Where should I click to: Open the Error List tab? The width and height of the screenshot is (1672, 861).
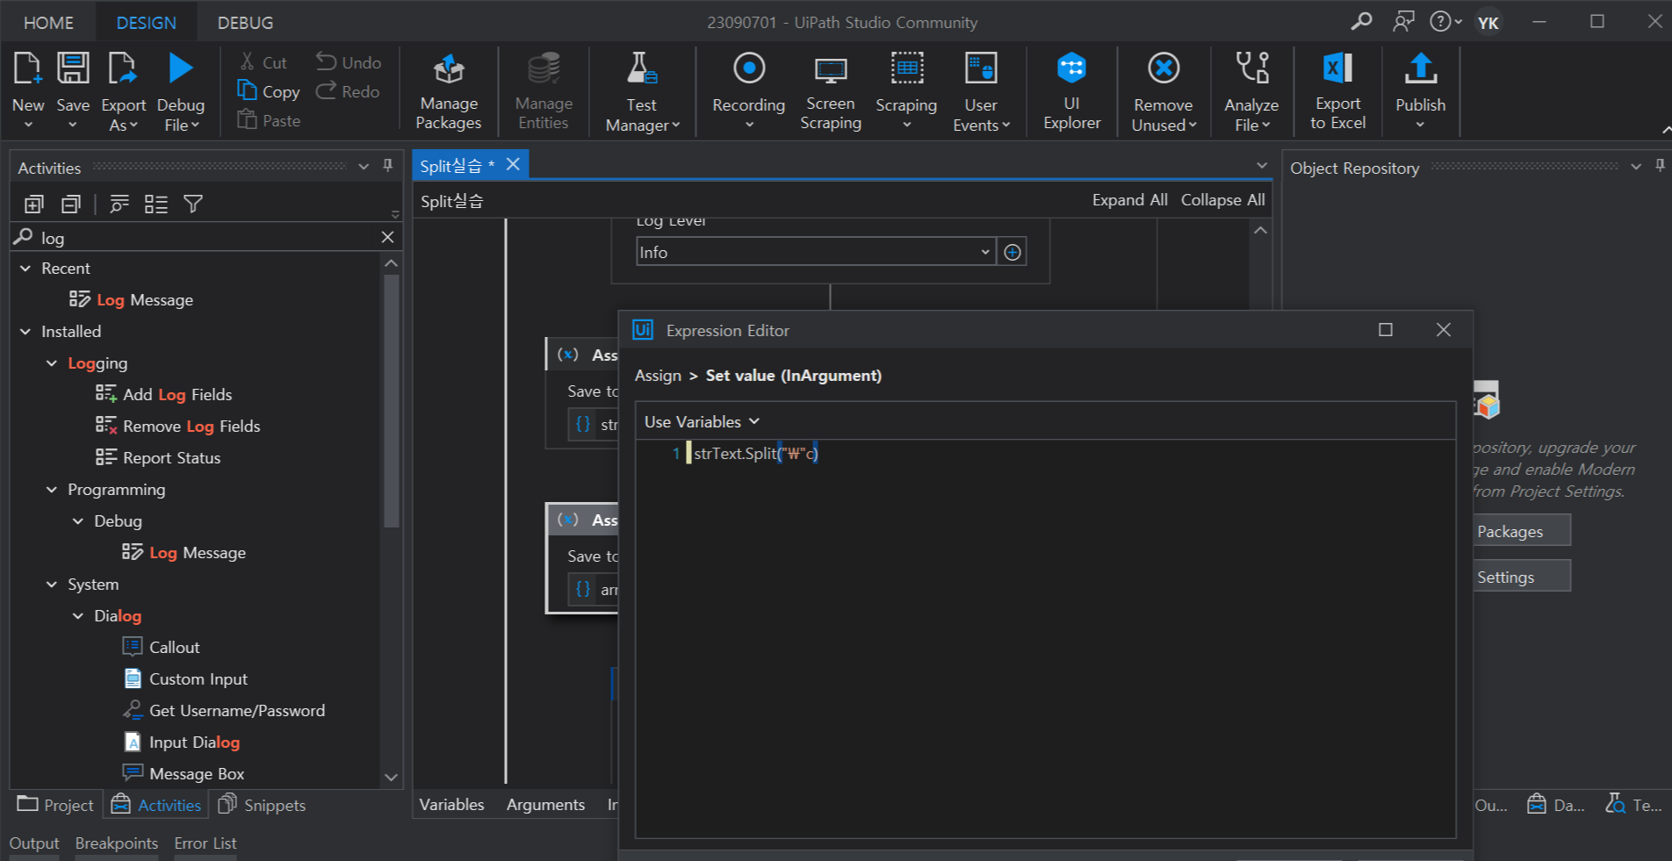tap(205, 843)
